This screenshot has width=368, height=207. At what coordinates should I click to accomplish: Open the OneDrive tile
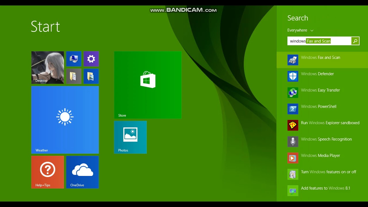click(83, 172)
